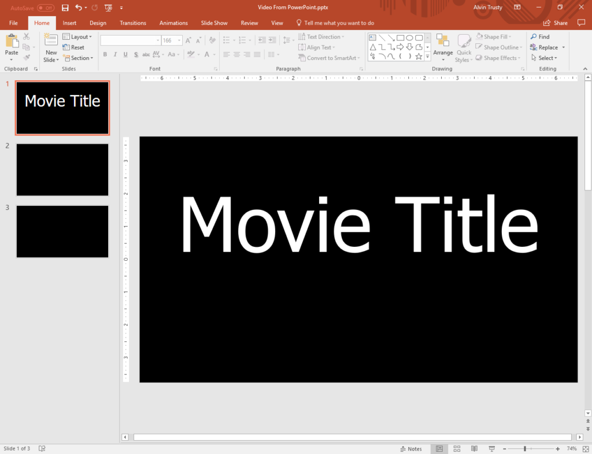Screen dimensions: 592x454
Task: Switch to the Transitions tab
Action: coord(133,23)
